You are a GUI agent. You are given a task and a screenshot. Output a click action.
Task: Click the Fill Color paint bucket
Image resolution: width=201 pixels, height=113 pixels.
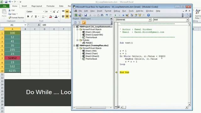50,17
